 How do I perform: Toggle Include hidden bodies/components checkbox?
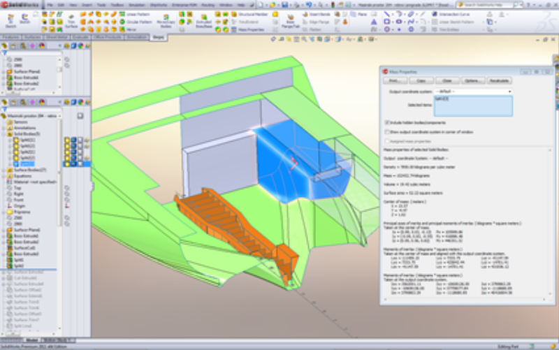click(387, 122)
